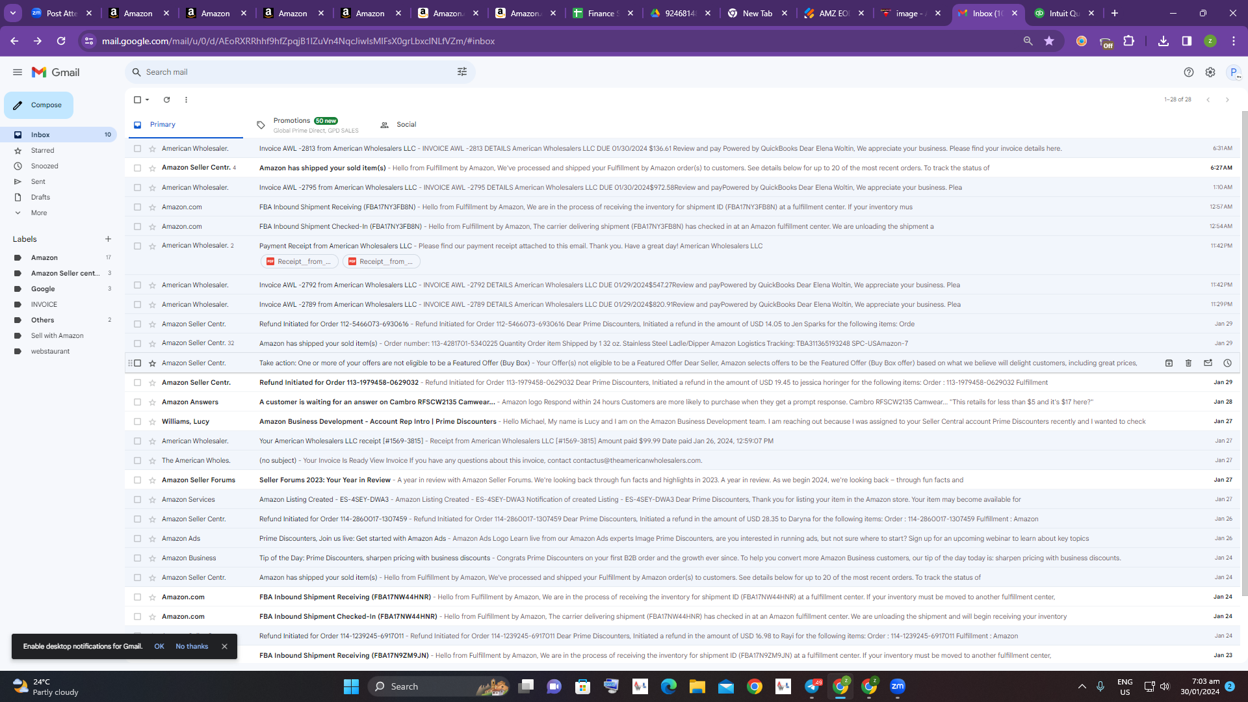Screen dimensions: 1248x702
Task: Click the search options filter icon
Action: pyautogui.click(x=462, y=72)
